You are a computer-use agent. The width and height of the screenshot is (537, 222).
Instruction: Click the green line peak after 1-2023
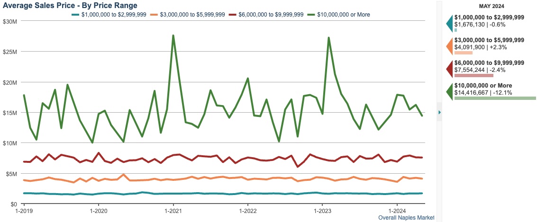click(329, 38)
